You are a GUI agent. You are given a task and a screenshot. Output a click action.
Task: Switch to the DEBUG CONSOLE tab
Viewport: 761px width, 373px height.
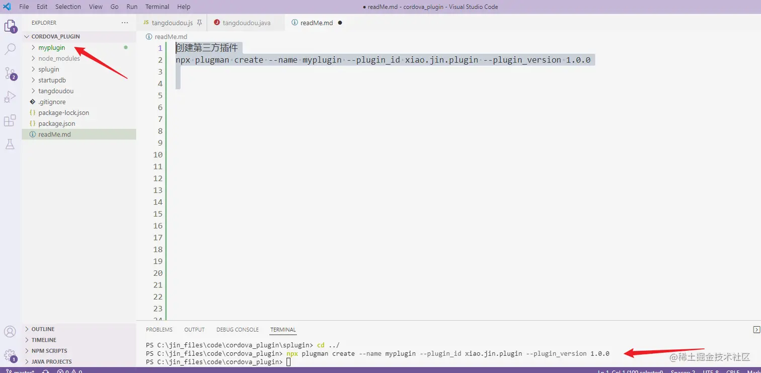click(x=238, y=330)
